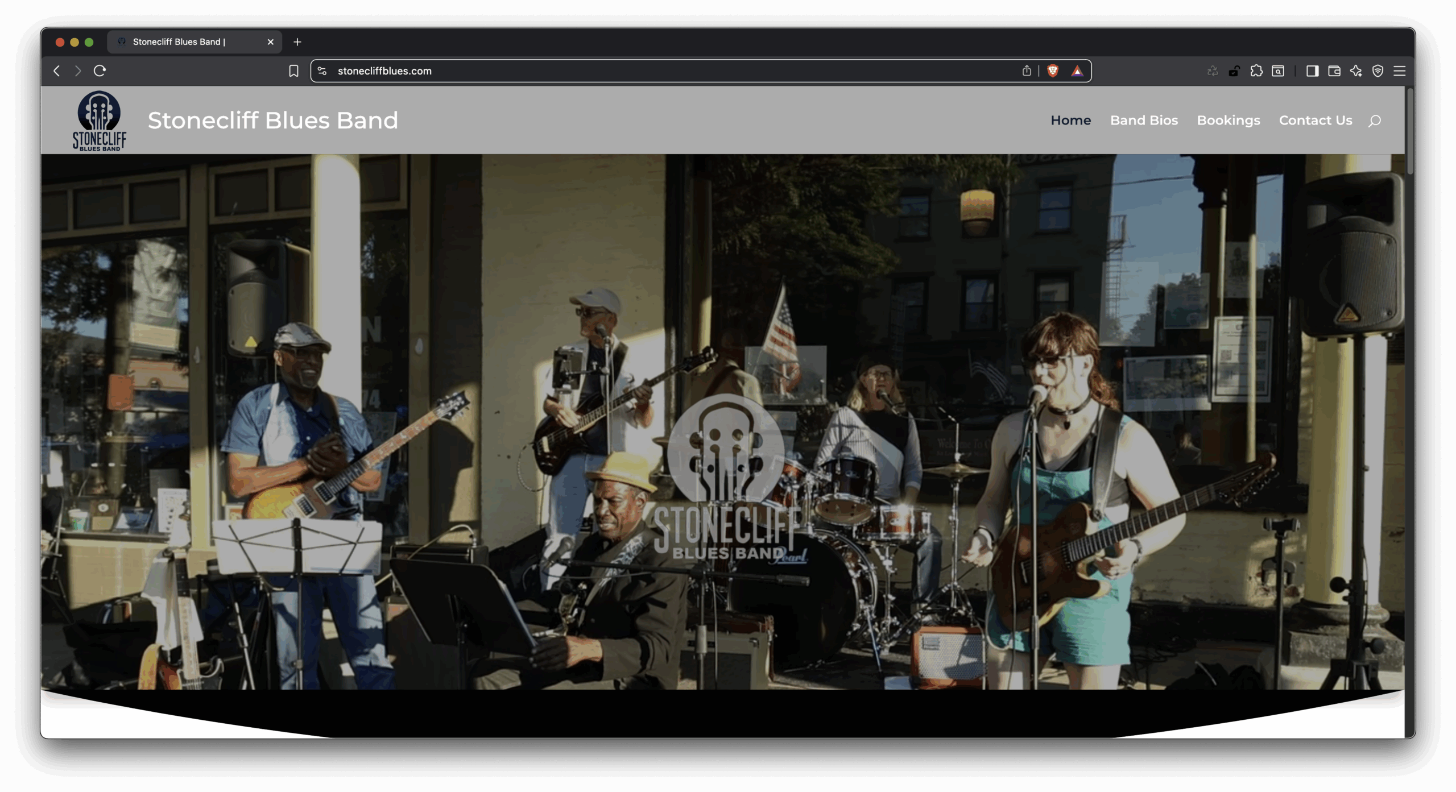The image size is (1456, 792).
Task: Switch to the Band Bios page
Action: pyautogui.click(x=1144, y=120)
